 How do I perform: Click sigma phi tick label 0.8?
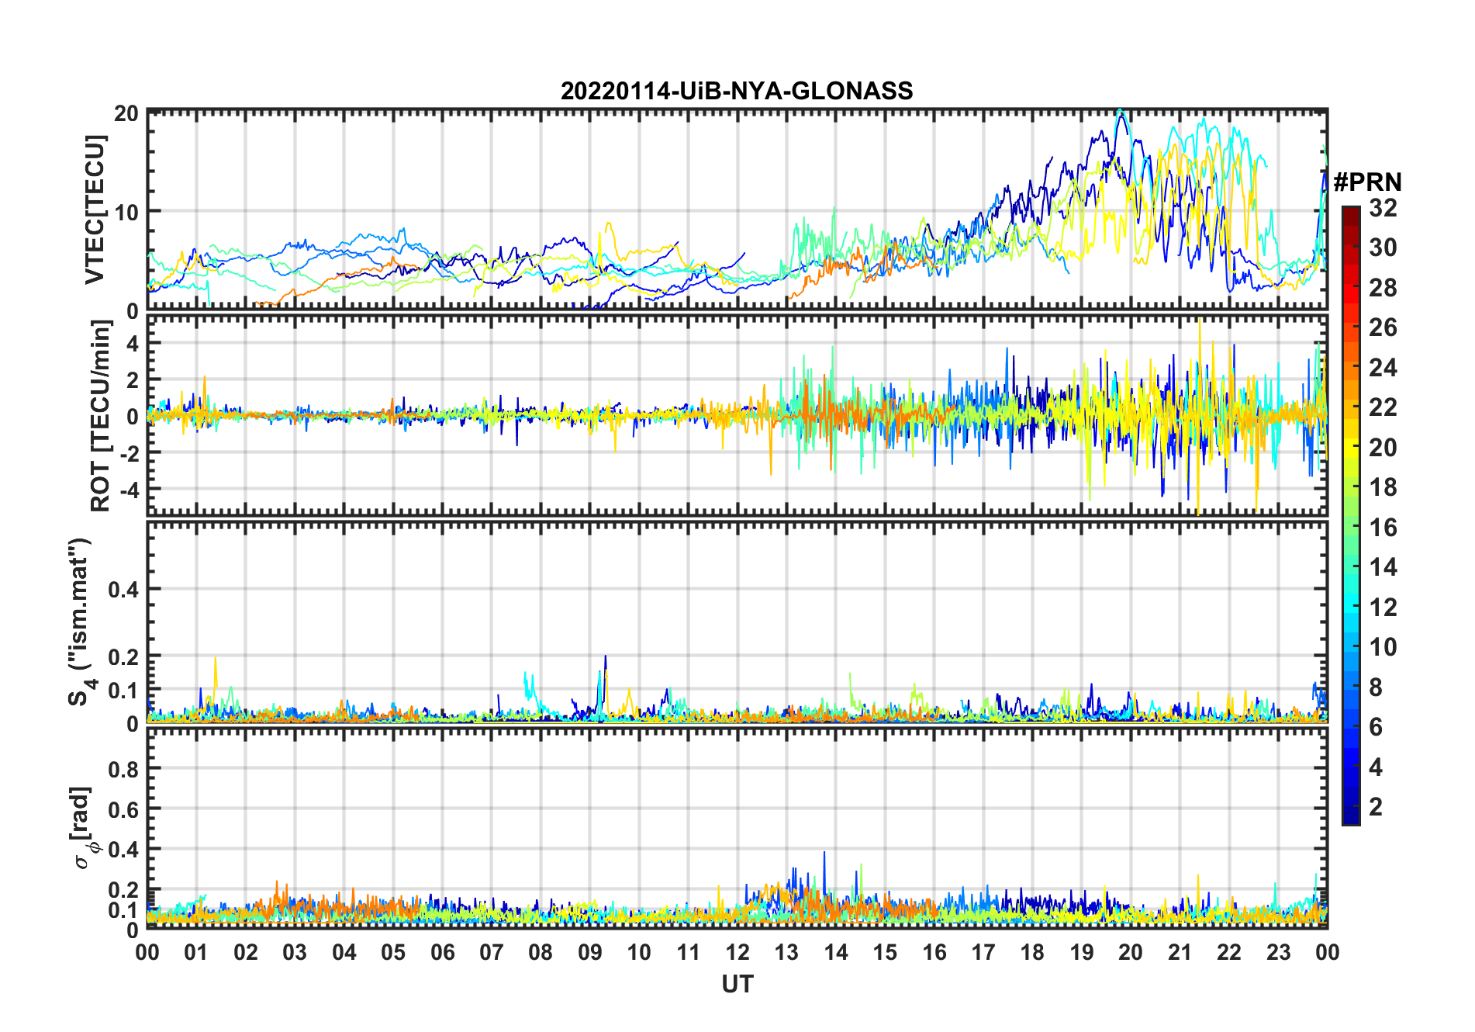(x=123, y=769)
